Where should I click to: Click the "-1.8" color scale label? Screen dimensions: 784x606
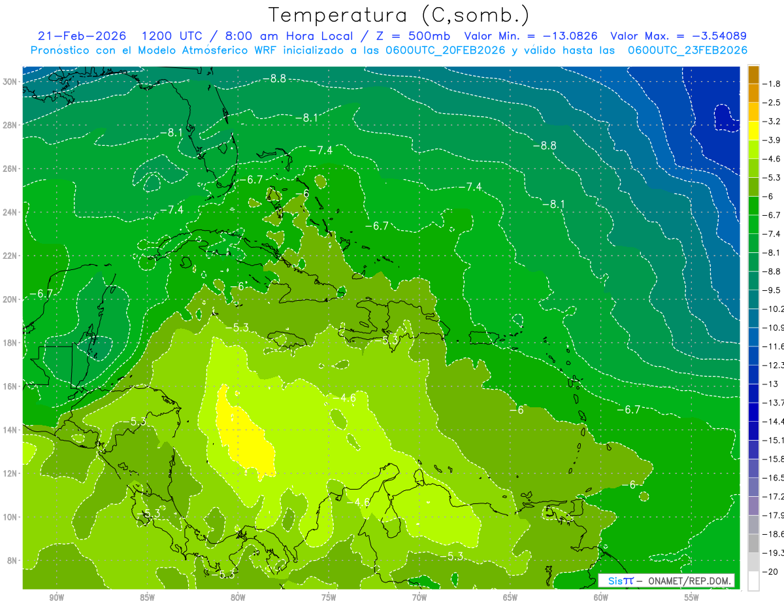click(x=773, y=84)
